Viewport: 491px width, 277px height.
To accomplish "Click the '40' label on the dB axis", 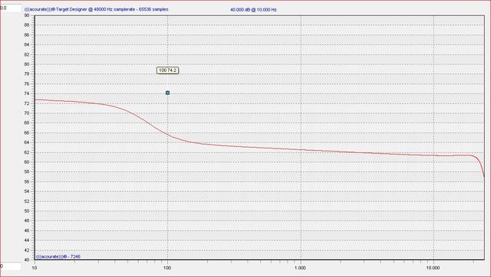I will point(27,260).
